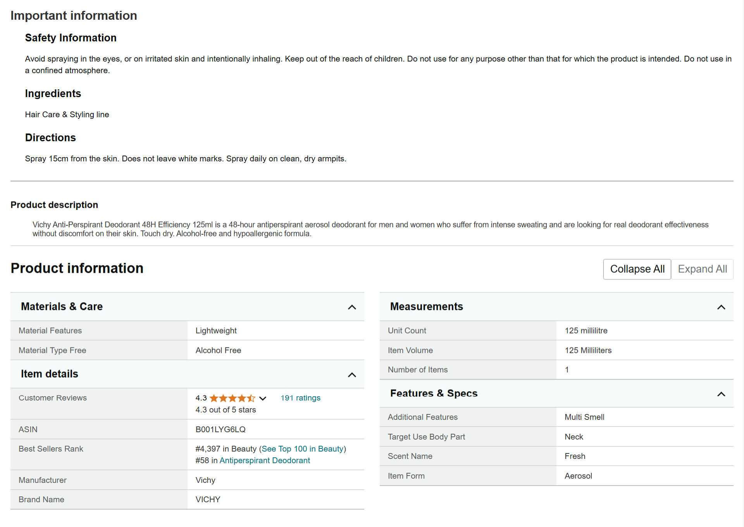744x527 pixels.
Task: Open the star rating breakdown dropdown arrow
Action: coord(263,398)
